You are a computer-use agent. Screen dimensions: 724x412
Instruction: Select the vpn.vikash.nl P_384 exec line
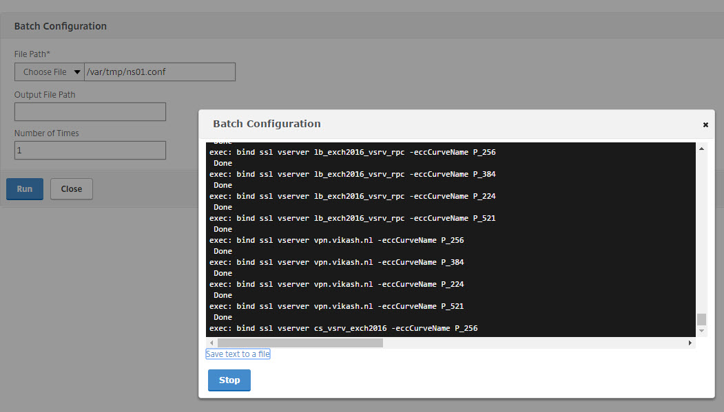click(x=337, y=262)
